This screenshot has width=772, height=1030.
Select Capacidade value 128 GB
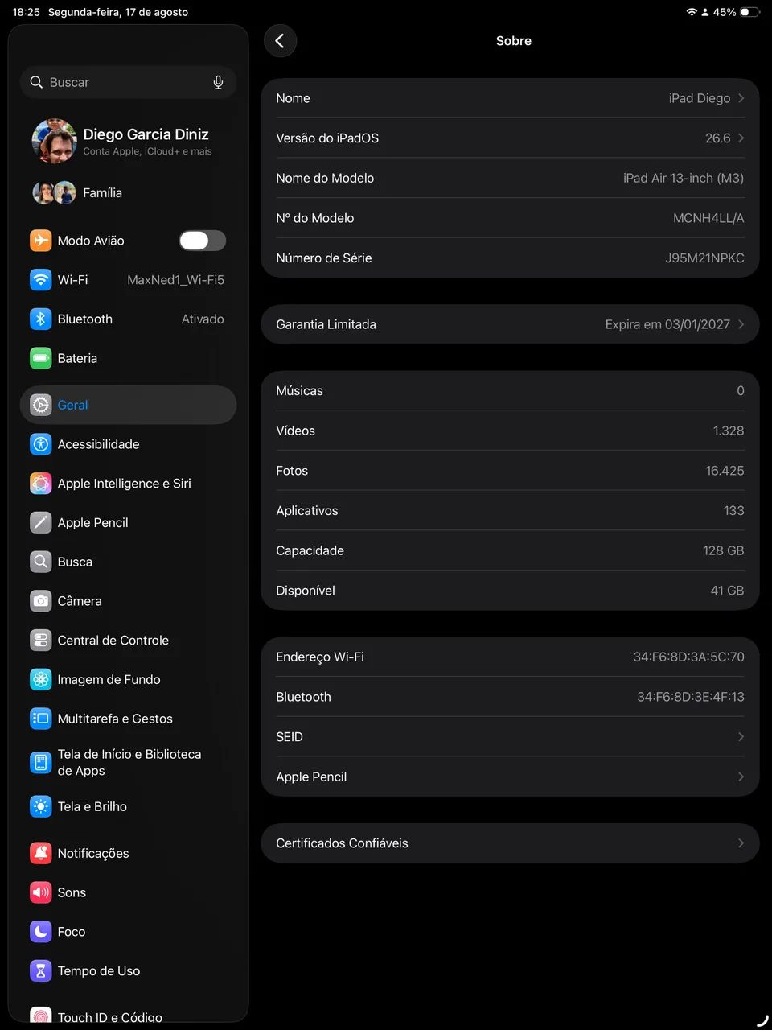tap(723, 550)
